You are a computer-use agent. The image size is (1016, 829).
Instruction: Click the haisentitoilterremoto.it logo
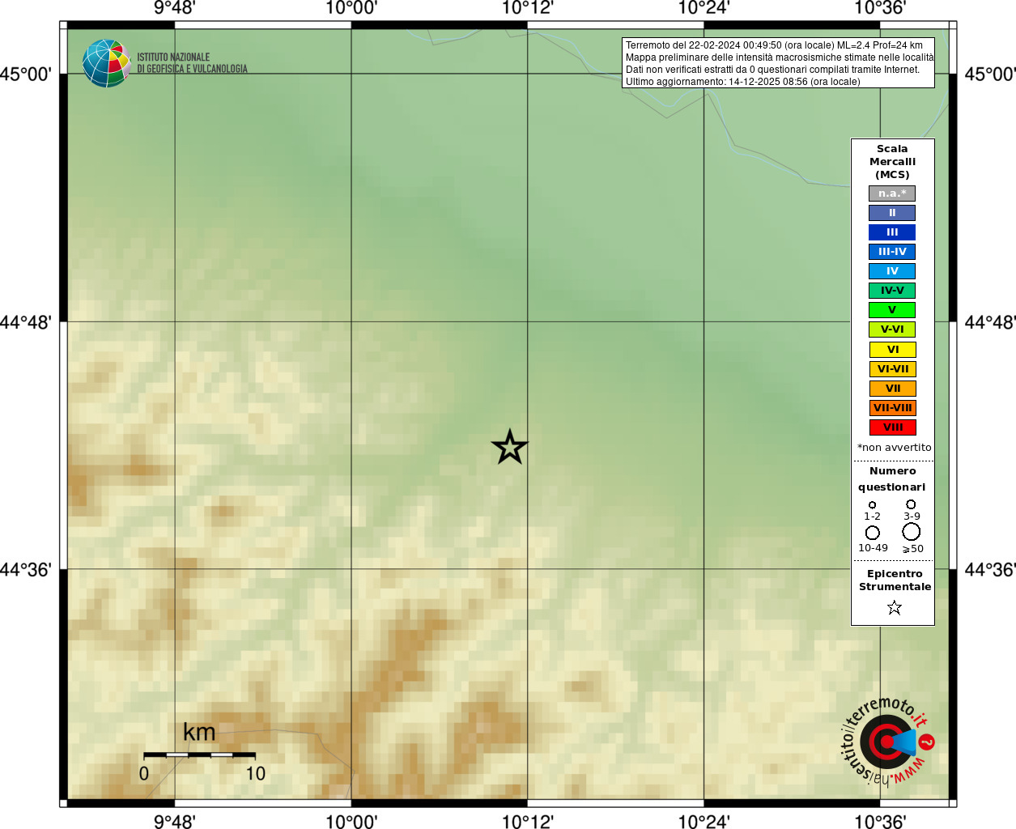click(887, 741)
